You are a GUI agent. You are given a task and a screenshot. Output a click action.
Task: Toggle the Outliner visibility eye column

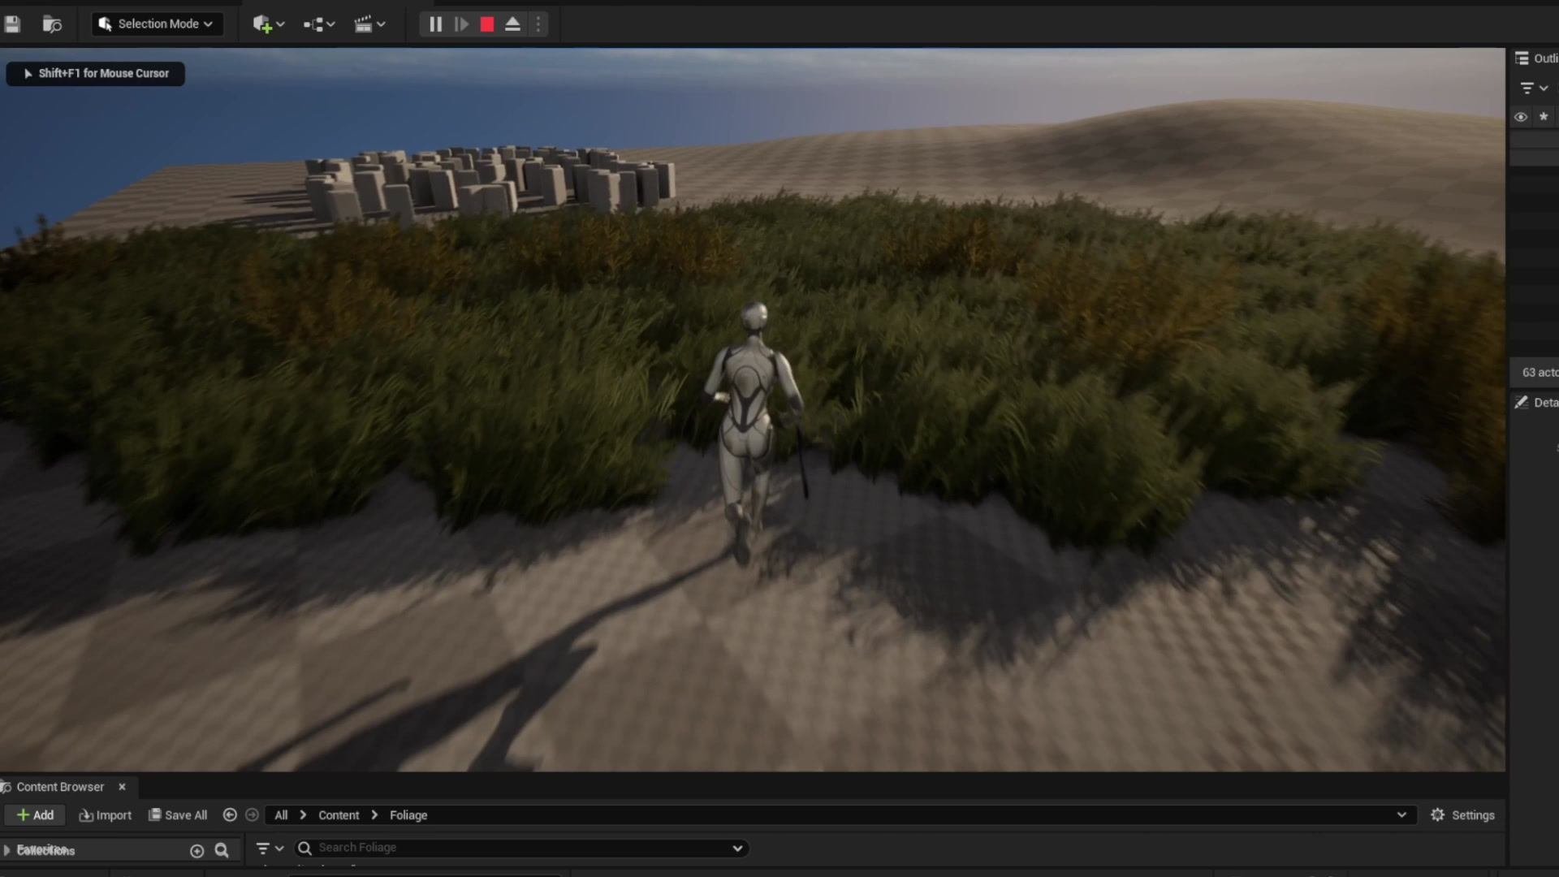point(1521,117)
